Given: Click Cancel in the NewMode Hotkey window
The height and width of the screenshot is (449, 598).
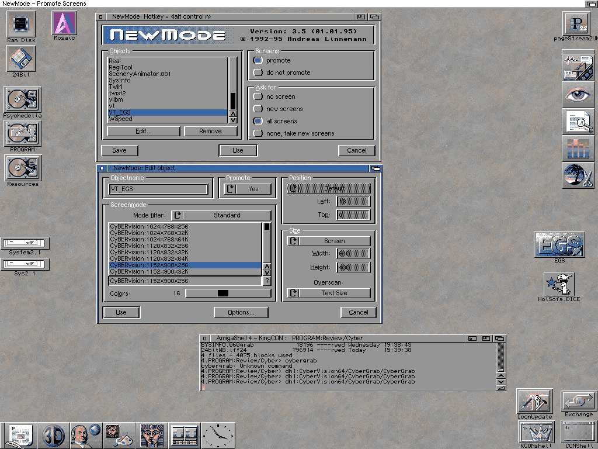Looking at the screenshot, I should [x=357, y=150].
